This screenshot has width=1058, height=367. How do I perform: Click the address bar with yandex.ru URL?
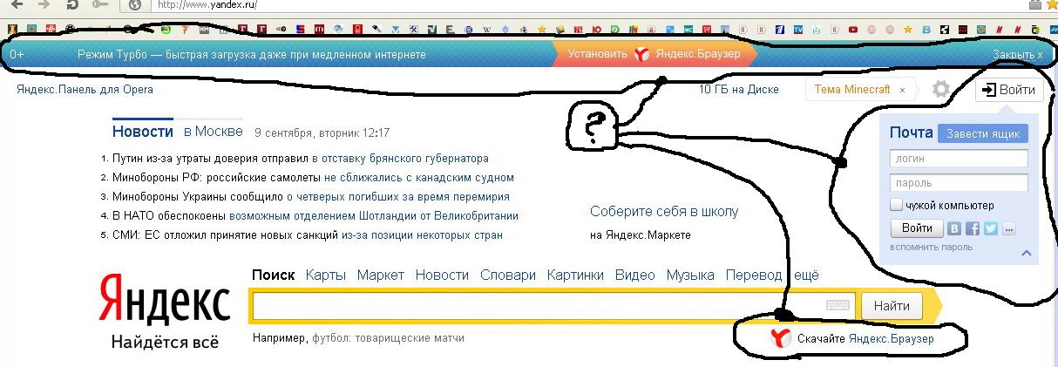(575, 4)
